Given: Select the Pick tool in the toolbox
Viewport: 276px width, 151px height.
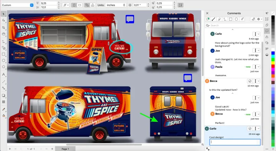Looking at the screenshot, I should tap(3, 14).
